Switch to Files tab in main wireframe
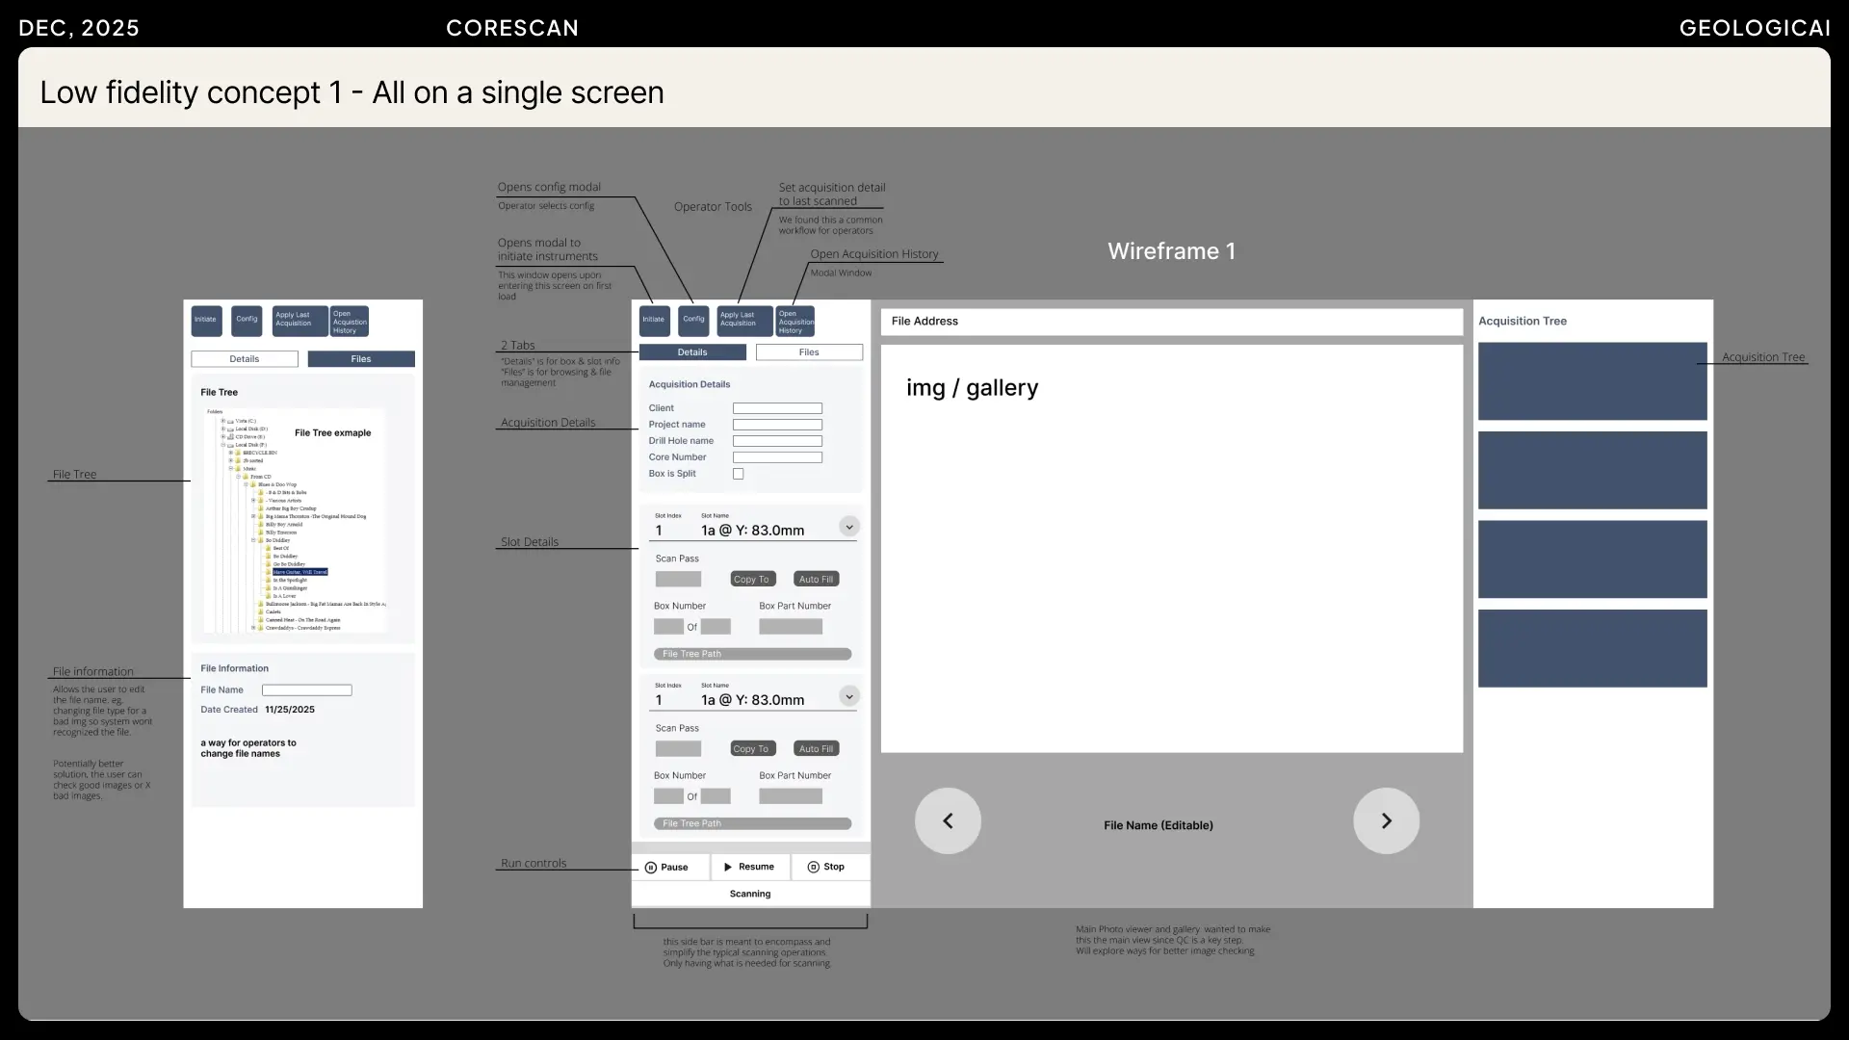1849x1040 pixels. tap(809, 352)
